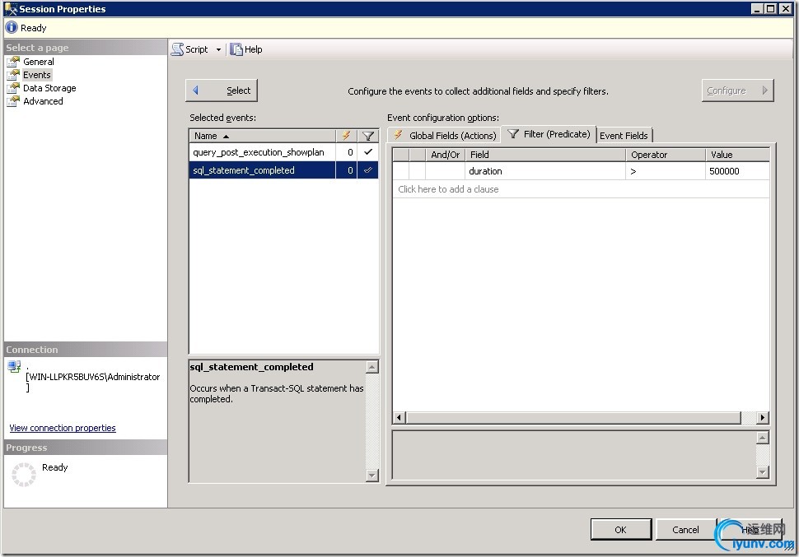Switch to Filter (Predicate) tab
The height and width of the screenshot is (557, 799).
point(549,134)
